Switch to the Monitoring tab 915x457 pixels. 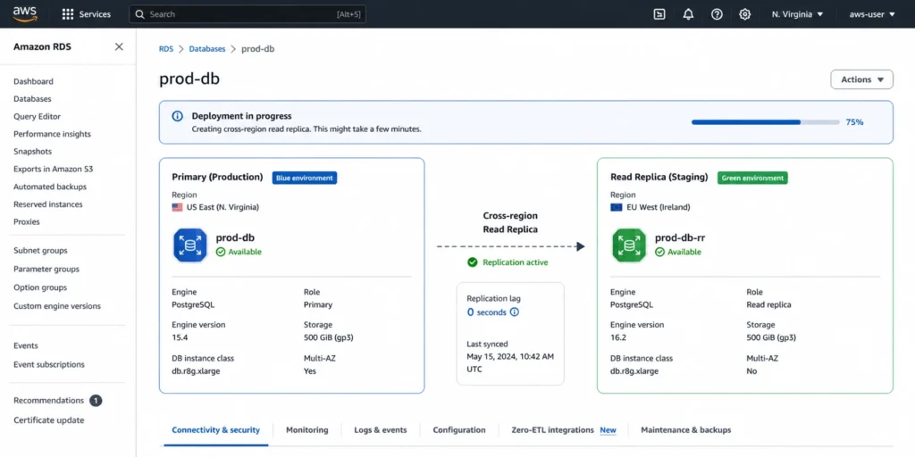click(x=307, y=430)
